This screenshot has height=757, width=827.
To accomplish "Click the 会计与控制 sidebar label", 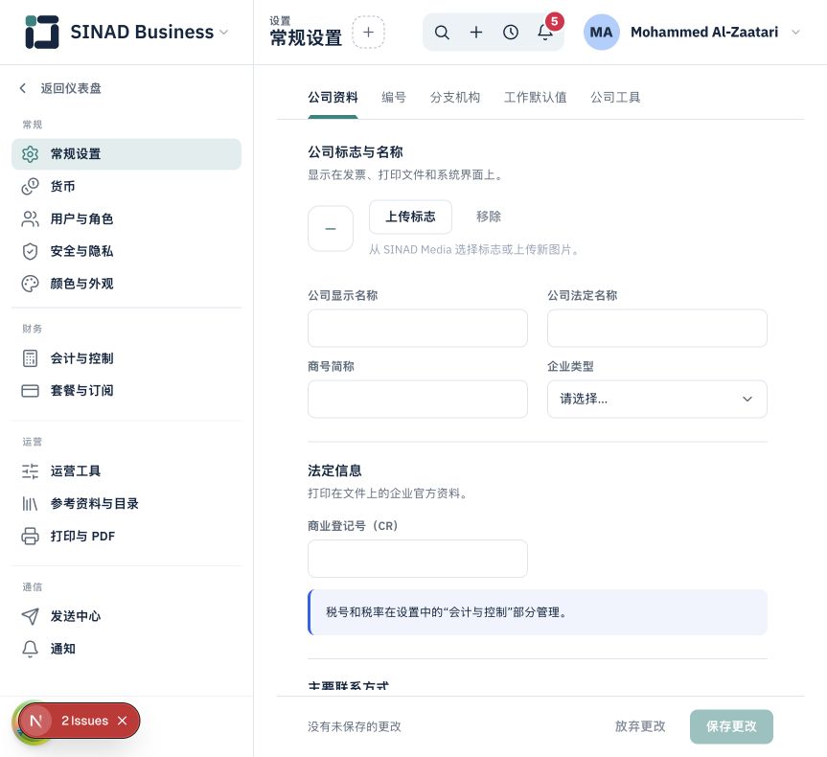I will tap(81, 358).
